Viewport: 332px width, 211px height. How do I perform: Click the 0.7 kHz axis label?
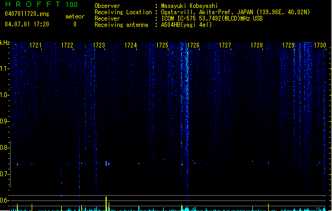(4, 174)
